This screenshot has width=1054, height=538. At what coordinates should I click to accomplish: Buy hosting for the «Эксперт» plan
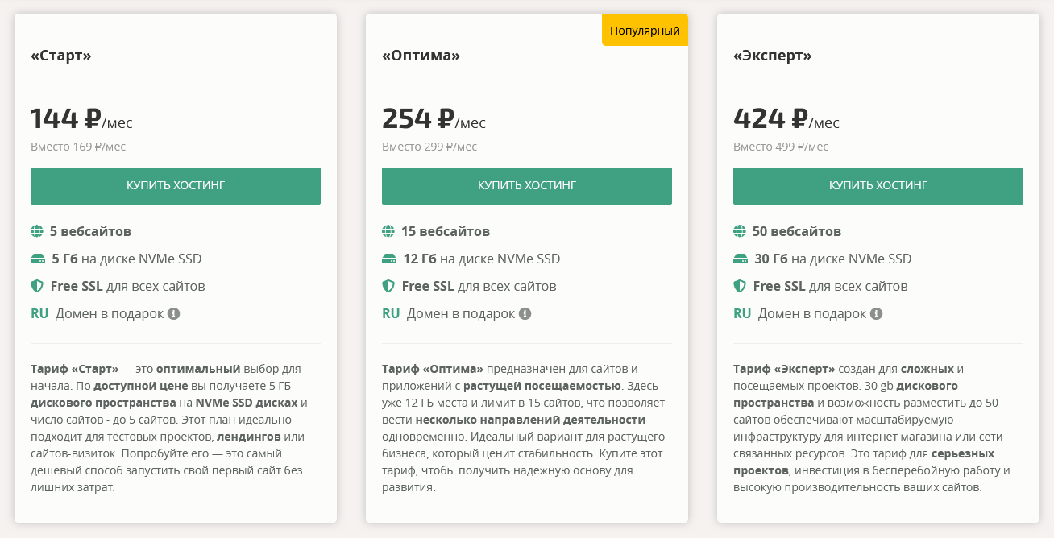tap(878, 186)
